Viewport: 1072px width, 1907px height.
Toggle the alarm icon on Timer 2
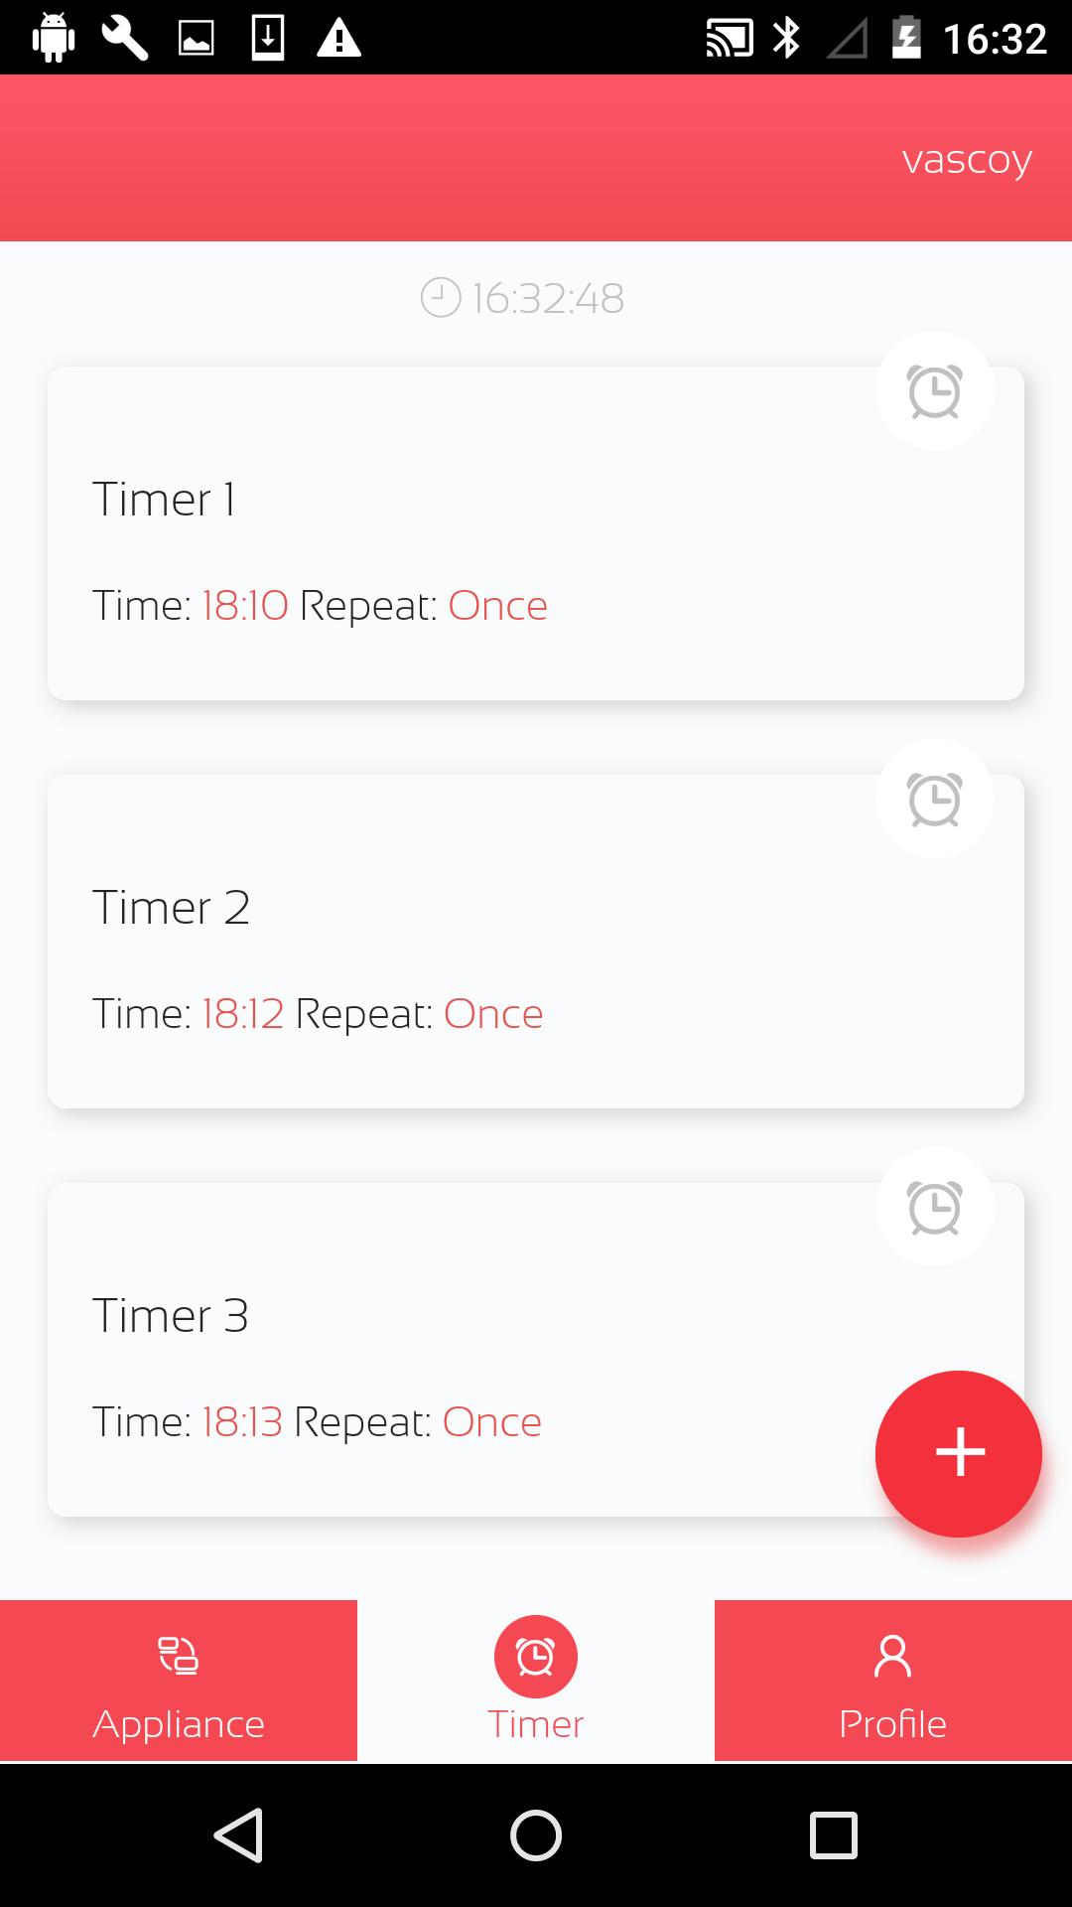(x=934, y=800)
